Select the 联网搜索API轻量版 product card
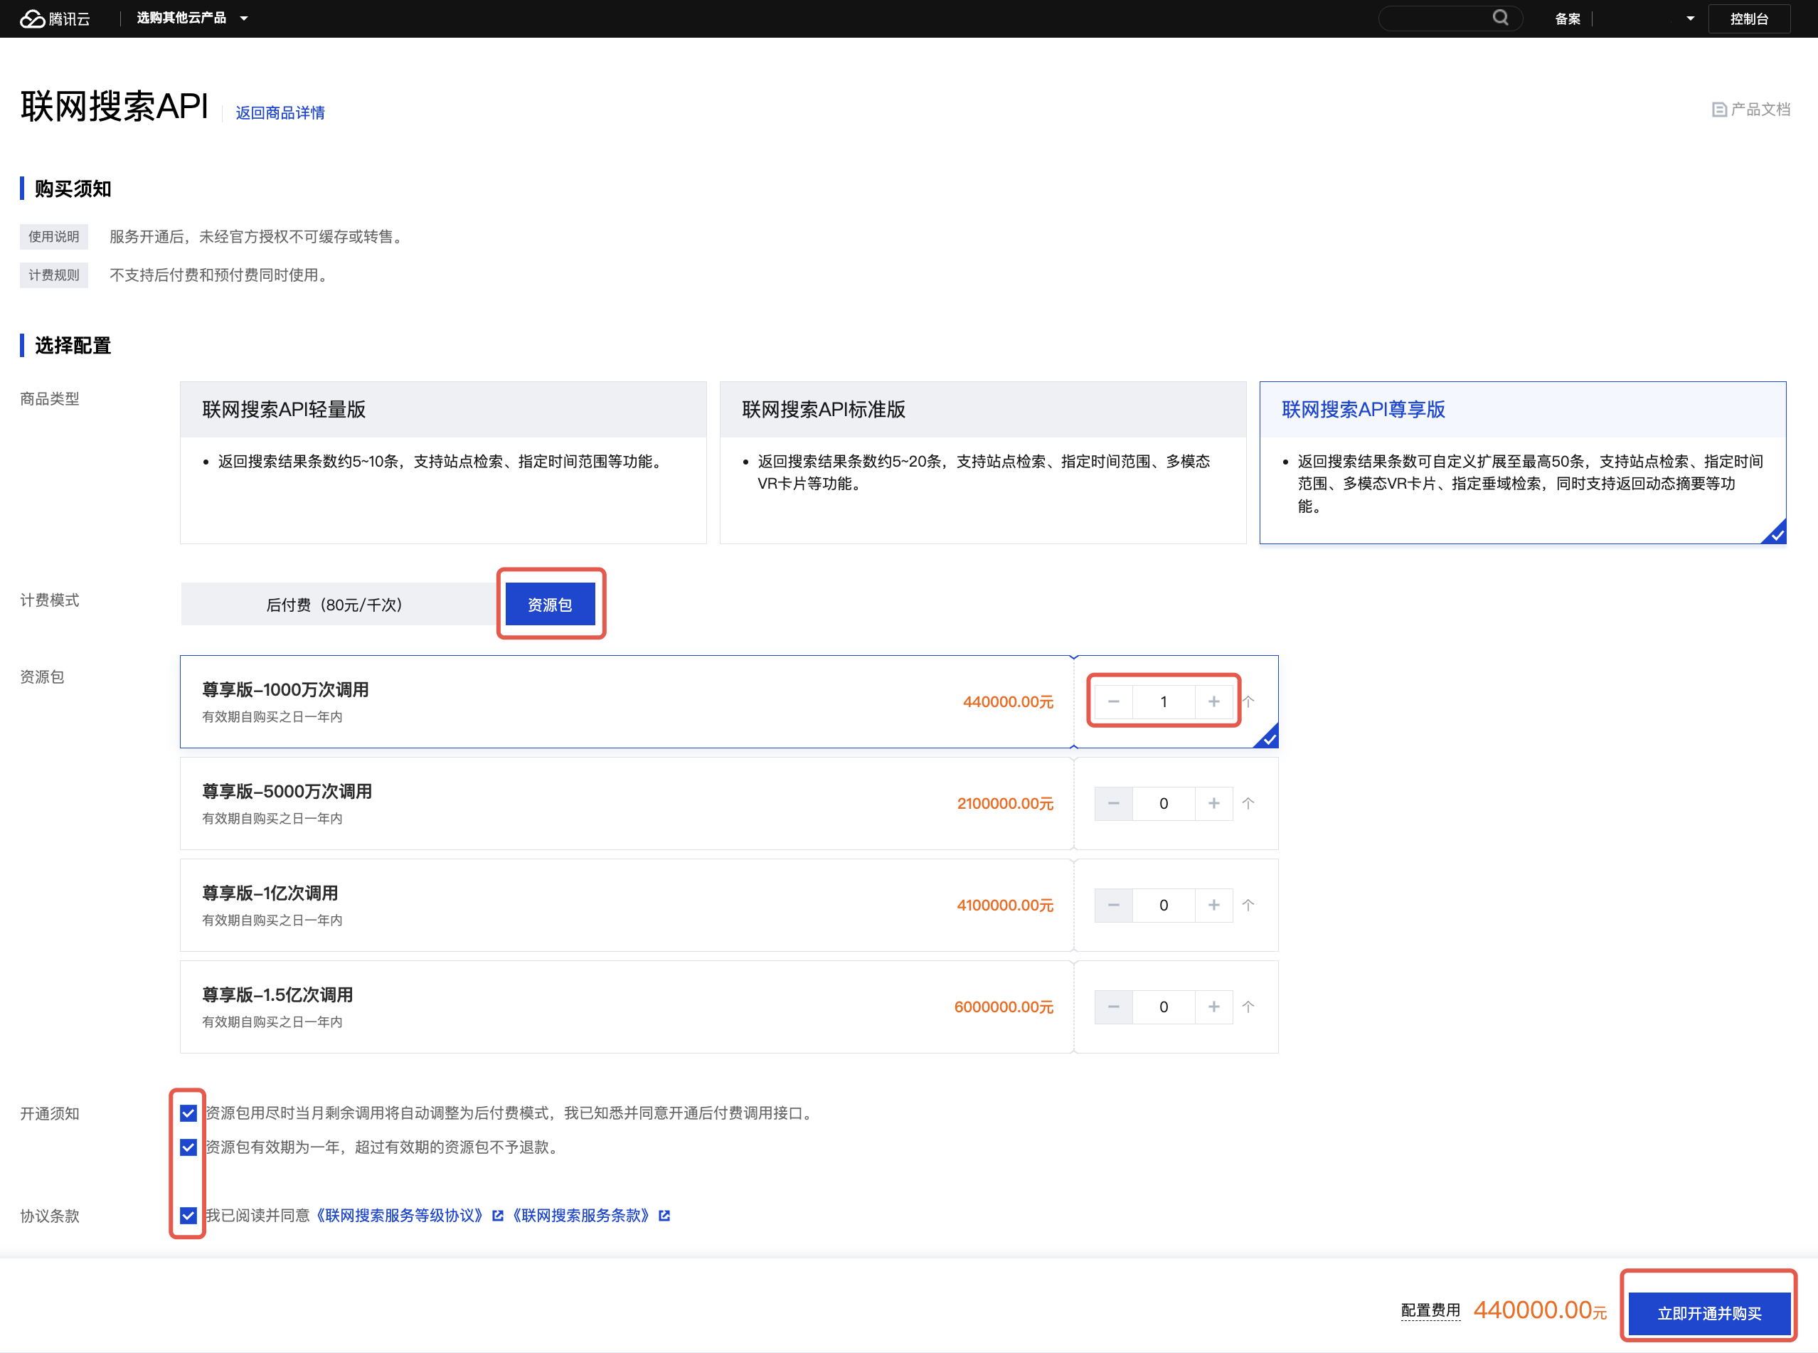The height and width of the screenshot is (1353, 1818). (443, 462)
